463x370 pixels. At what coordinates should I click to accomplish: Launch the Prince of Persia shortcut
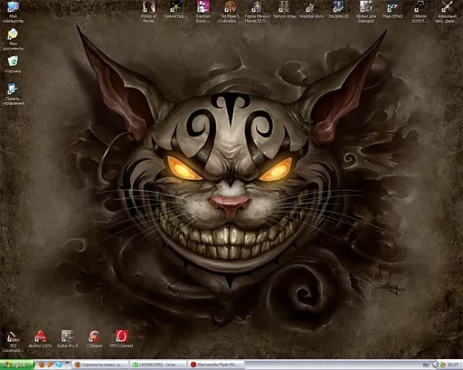click(x=148, y=12)
